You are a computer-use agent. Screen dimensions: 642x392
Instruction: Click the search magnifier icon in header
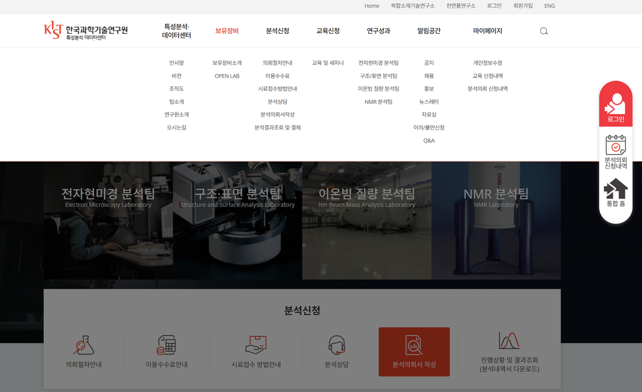tap(544, 31)
